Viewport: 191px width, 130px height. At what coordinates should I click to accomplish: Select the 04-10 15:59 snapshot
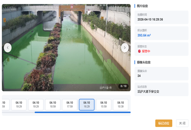[x=104, y=105]
